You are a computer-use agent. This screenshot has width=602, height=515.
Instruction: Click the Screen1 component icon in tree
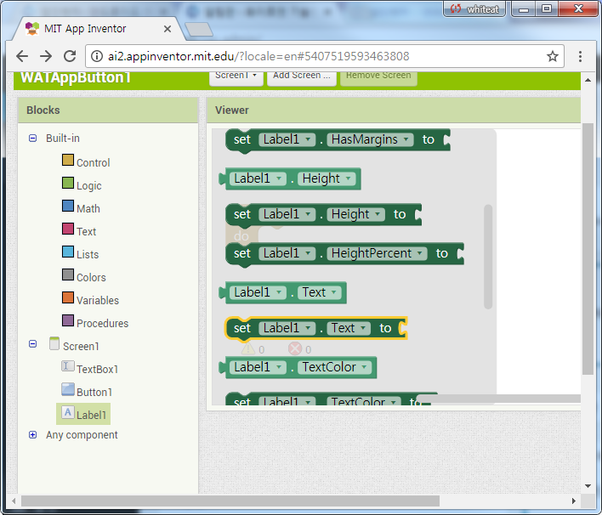(54, 344)
